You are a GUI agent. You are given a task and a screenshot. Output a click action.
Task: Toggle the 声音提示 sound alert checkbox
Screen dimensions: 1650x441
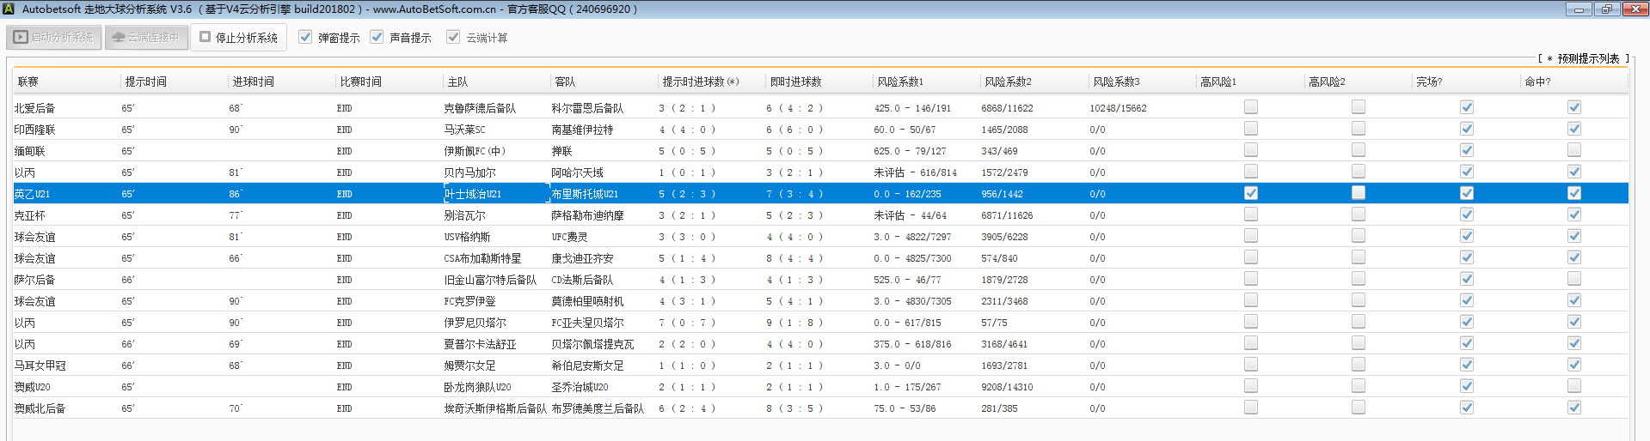[377, 37]
